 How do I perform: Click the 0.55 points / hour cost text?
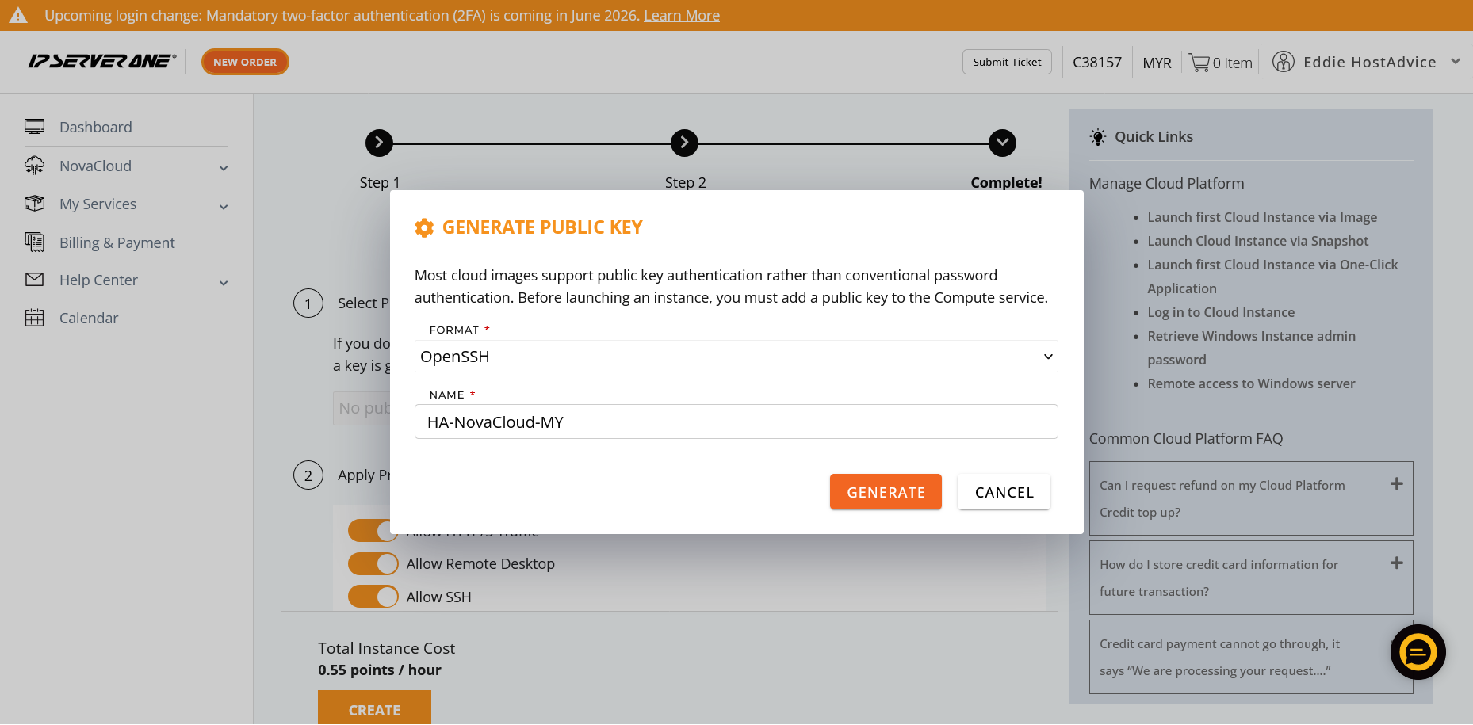click(380, 670)
